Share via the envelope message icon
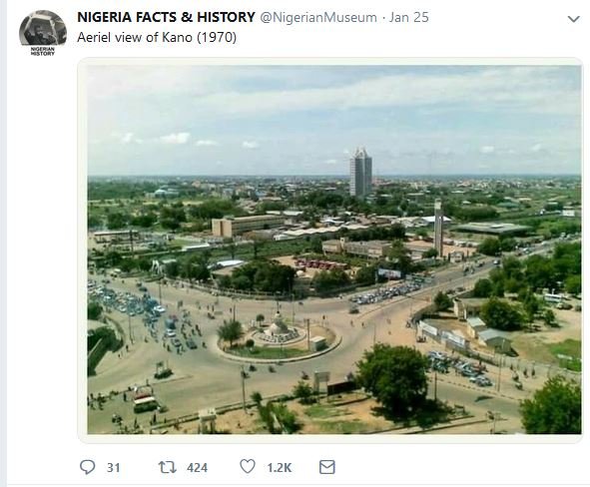Screen dimensions: 590x487 (327, 467)
